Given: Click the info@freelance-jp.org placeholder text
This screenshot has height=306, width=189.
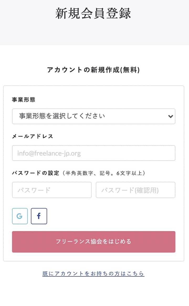Looking at the screenshot, I should click(x=49, y=153).
